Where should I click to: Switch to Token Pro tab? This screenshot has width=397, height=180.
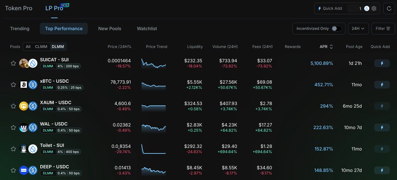tap(19, 8)
